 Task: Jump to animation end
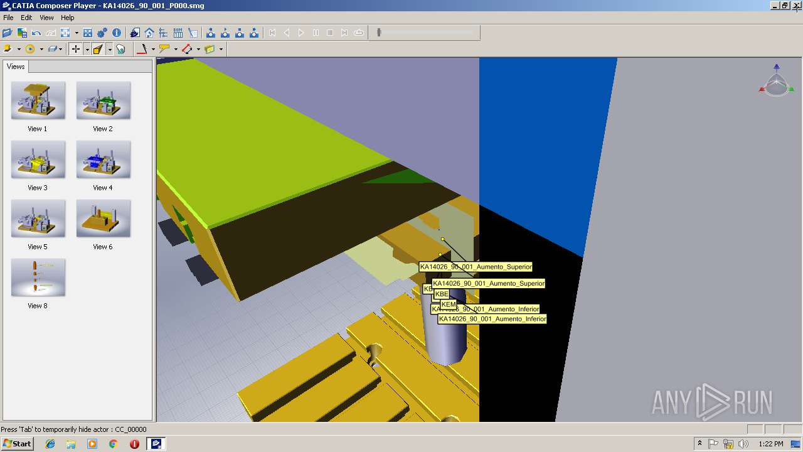(x=344, y=33)
